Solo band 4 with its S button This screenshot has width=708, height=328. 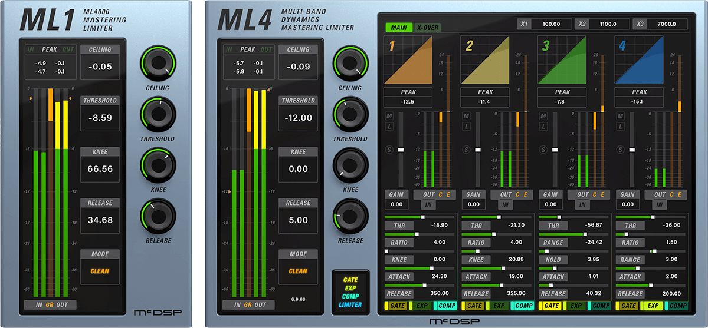click(619, 150)
